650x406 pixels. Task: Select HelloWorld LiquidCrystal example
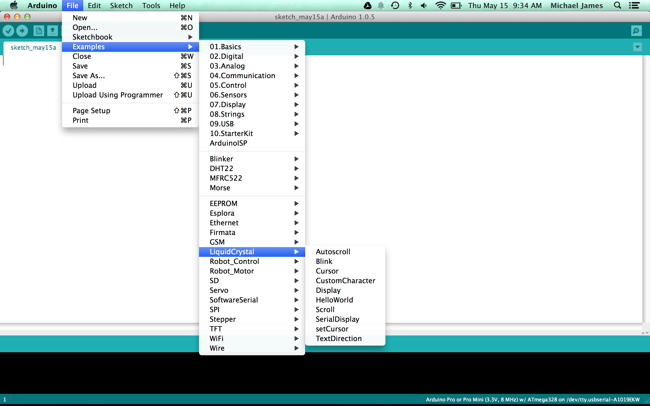click(334, 300)
